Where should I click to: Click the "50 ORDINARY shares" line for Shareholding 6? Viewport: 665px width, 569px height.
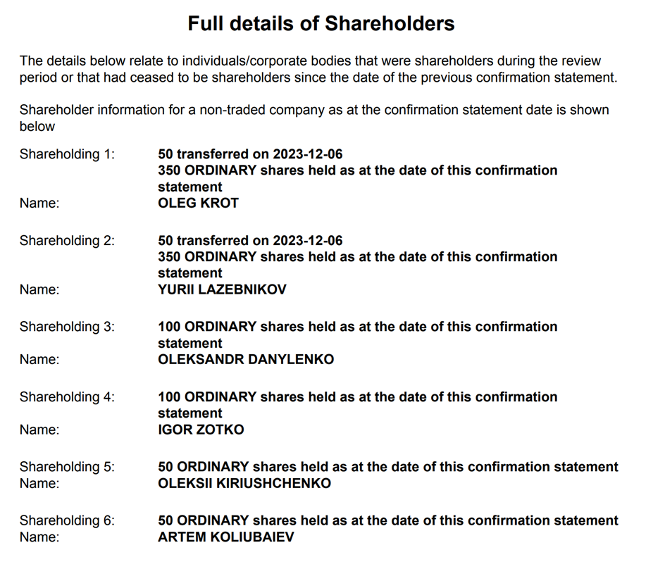coord(387,521)
